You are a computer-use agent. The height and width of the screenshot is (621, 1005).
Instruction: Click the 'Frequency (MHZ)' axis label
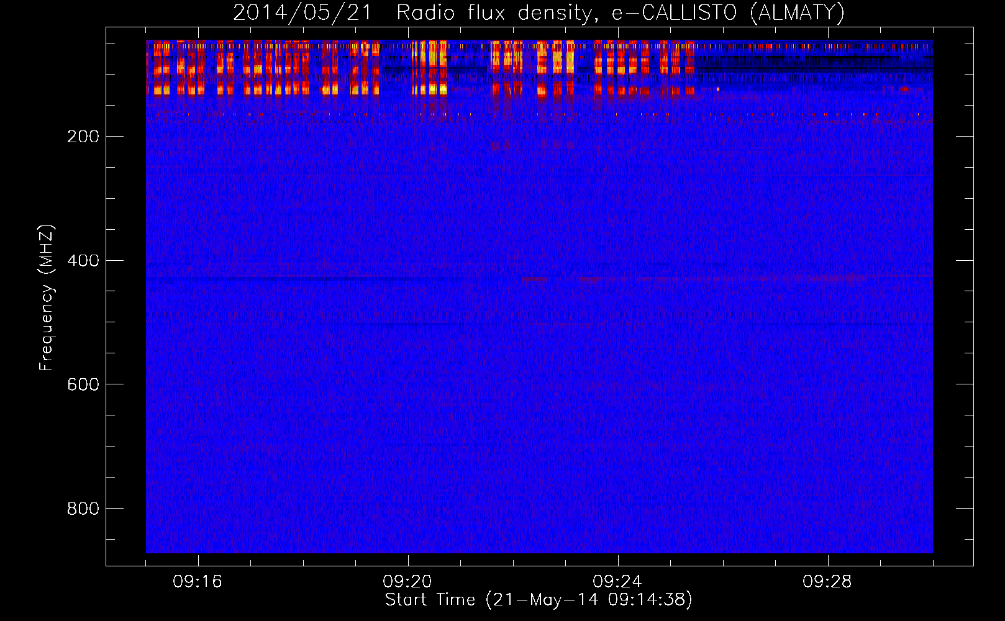coord(47,297)
